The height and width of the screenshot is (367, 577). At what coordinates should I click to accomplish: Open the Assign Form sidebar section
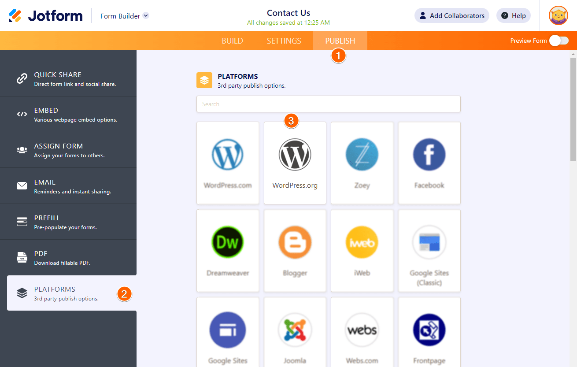click(x=68, y=150)
